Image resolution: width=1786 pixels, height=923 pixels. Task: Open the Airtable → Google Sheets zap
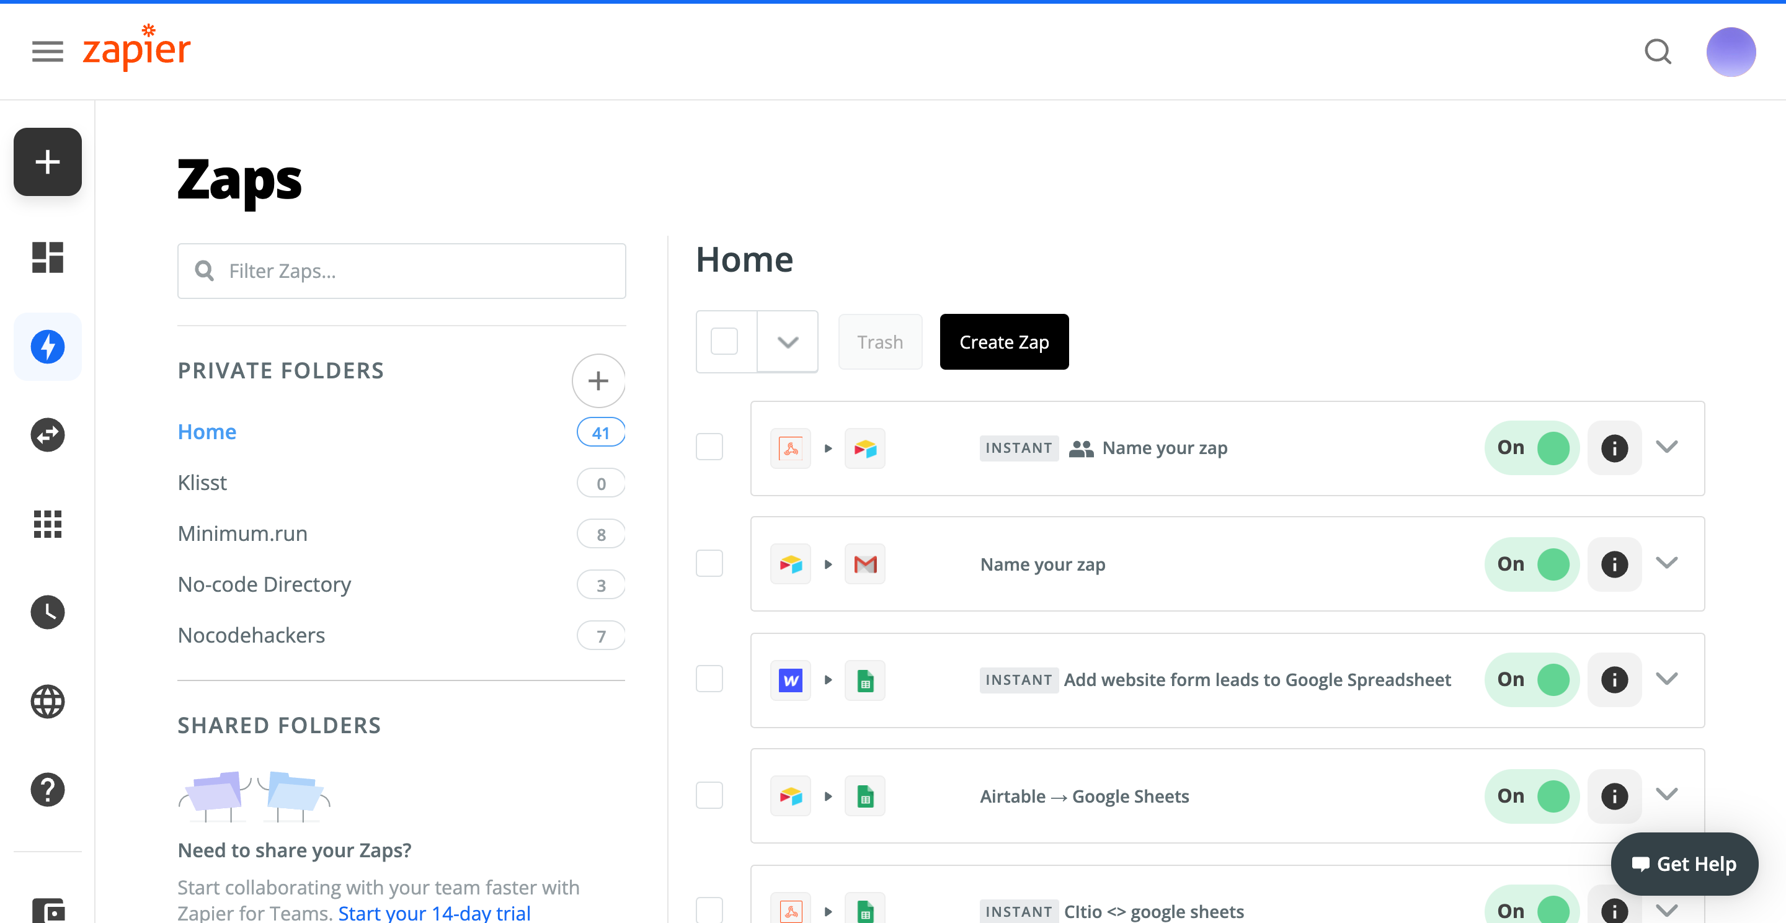1085,796
